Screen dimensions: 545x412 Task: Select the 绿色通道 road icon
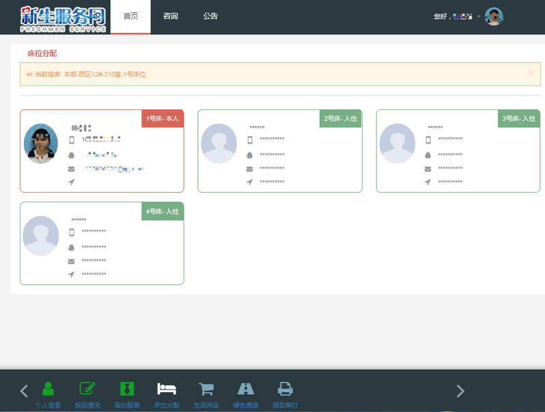(x=245, y=389)
